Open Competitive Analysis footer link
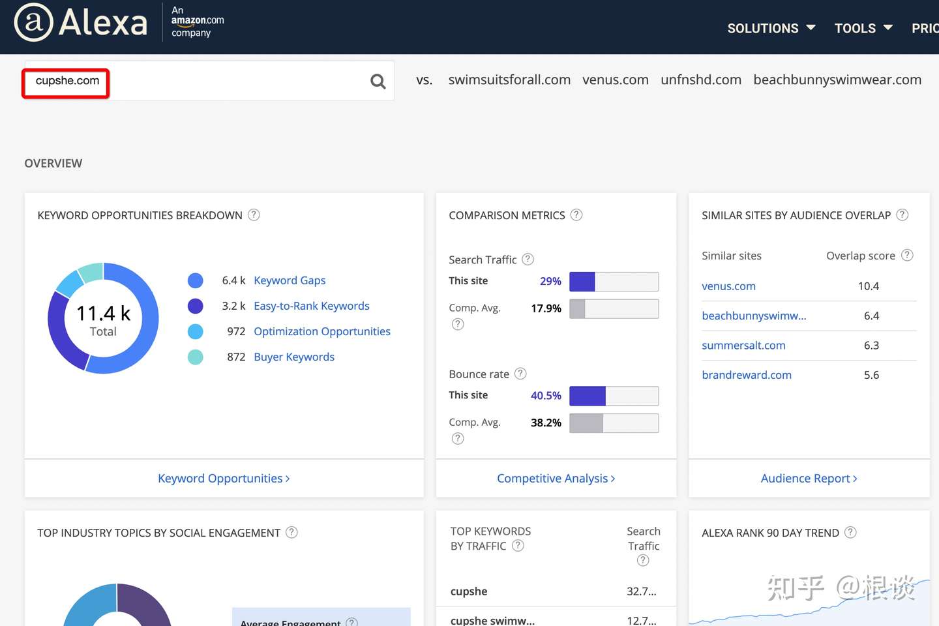The height and width of the screenshot is (626, 939). tap(556, 478)
